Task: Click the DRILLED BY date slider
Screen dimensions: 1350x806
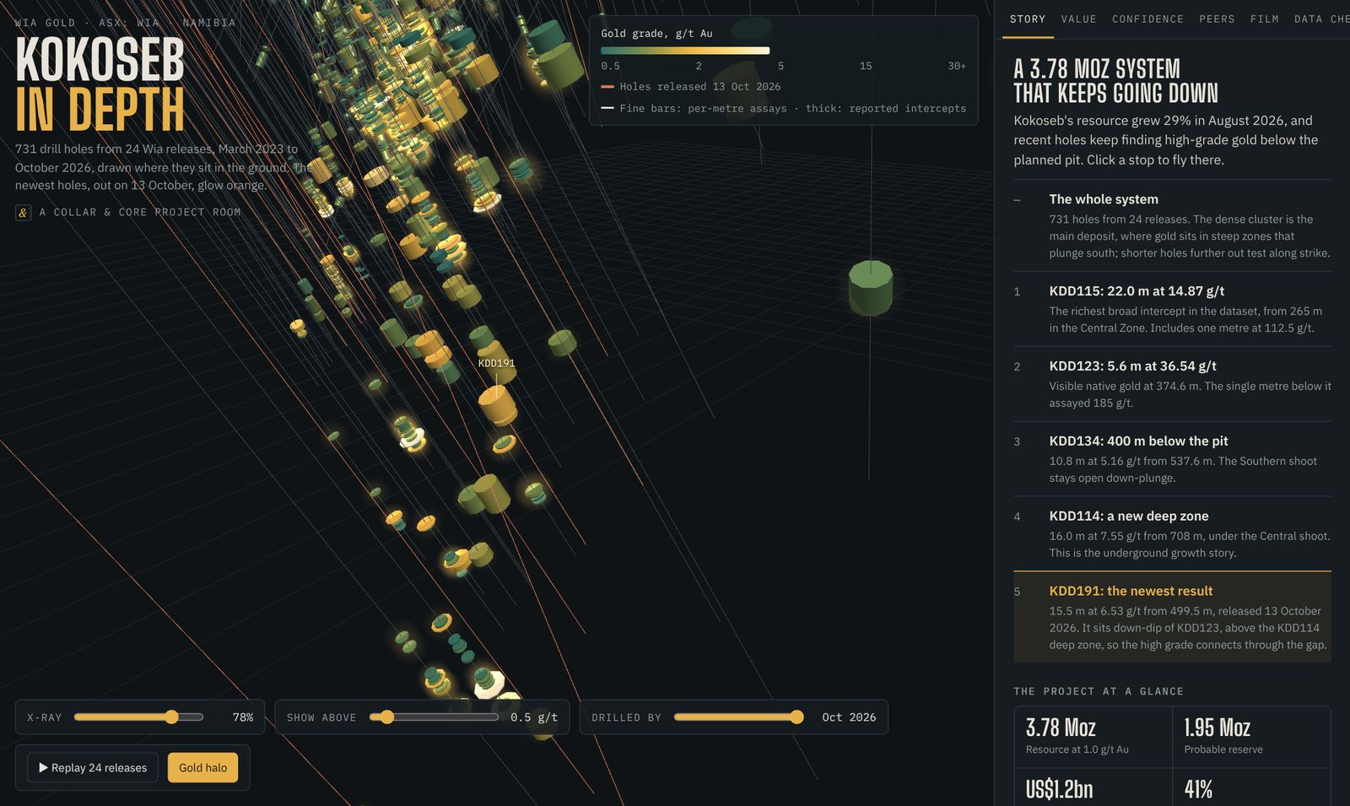Action: [x=738, y=717]
